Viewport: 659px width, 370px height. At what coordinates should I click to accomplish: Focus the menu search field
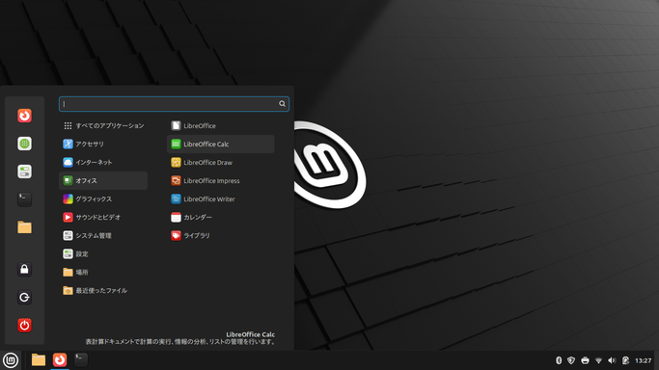click(x=174, y=104)
